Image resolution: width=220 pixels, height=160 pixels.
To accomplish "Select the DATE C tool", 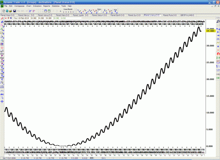I will (2, 79).
